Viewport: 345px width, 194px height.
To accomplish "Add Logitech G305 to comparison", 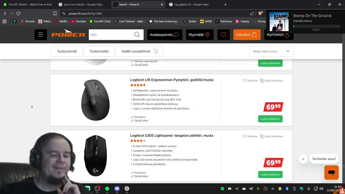I will [272, 136].
